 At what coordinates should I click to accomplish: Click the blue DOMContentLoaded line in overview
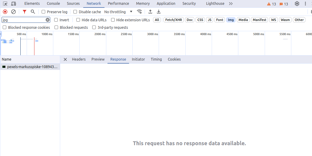tap(20, 46)
